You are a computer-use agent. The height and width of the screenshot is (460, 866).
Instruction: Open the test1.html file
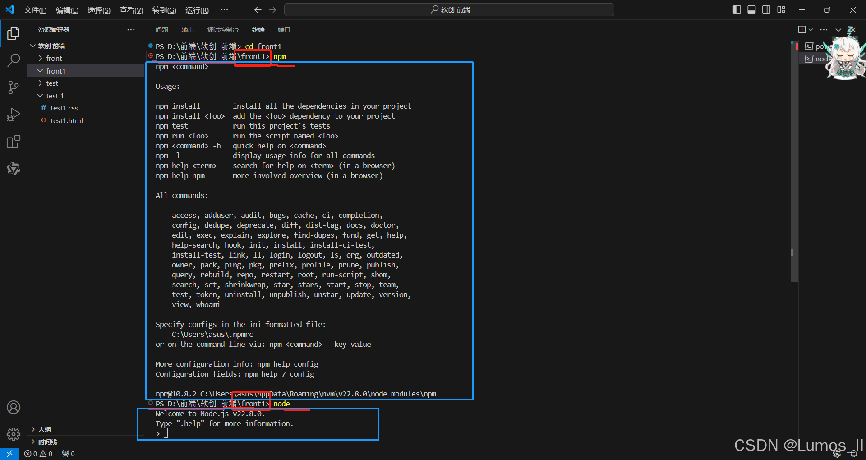coord(86,120)
